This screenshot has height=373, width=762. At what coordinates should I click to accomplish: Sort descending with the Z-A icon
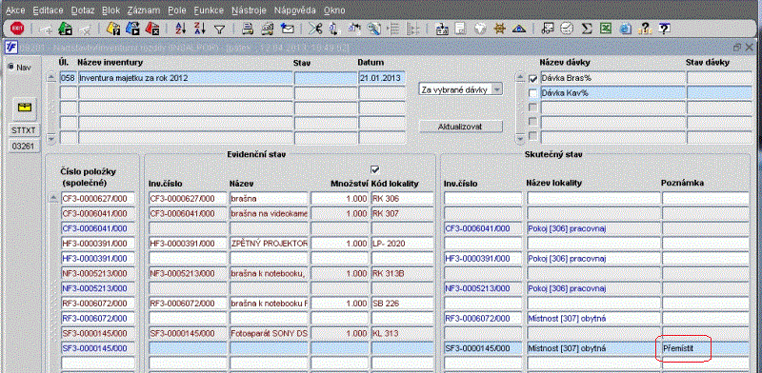point(200,29)
